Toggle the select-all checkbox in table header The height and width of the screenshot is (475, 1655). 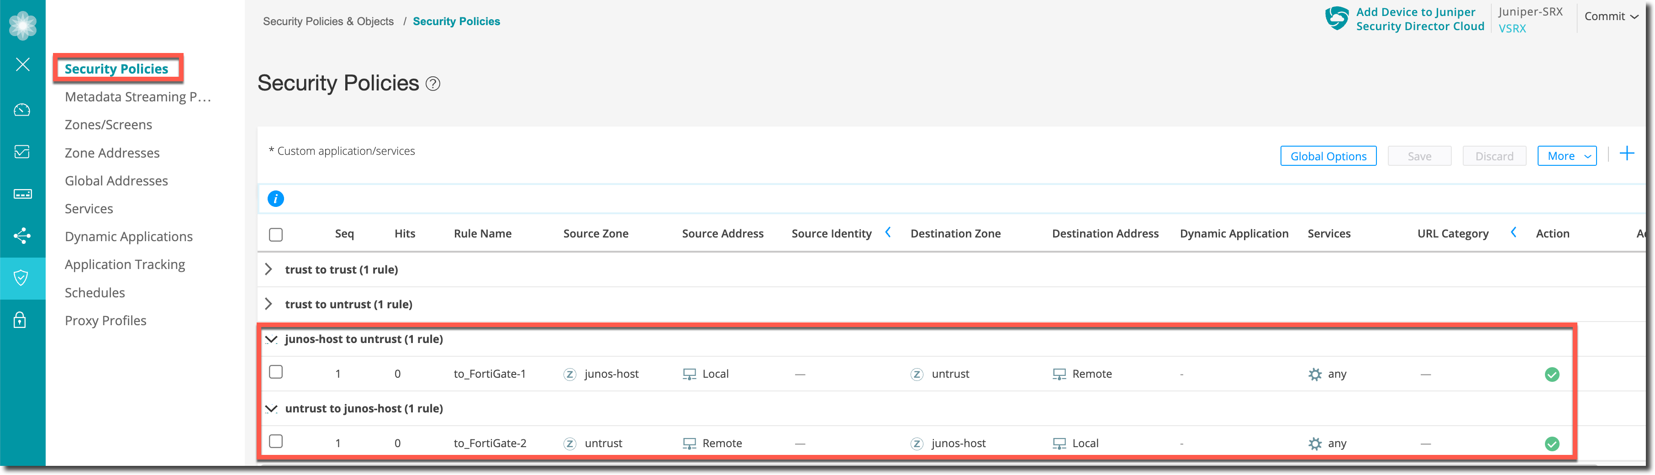(276, 235)
